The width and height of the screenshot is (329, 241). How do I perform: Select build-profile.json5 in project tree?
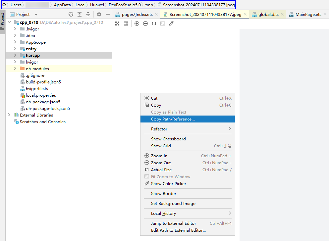click(x=43, y=82)
